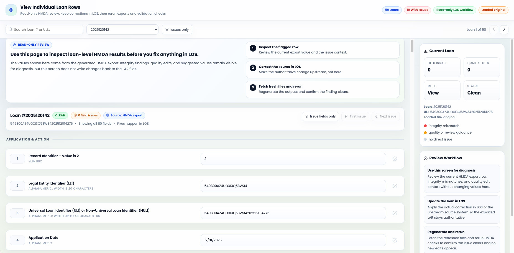
Task: Click the Read-only LOS workflow badge
Action: tap(455, 10)
